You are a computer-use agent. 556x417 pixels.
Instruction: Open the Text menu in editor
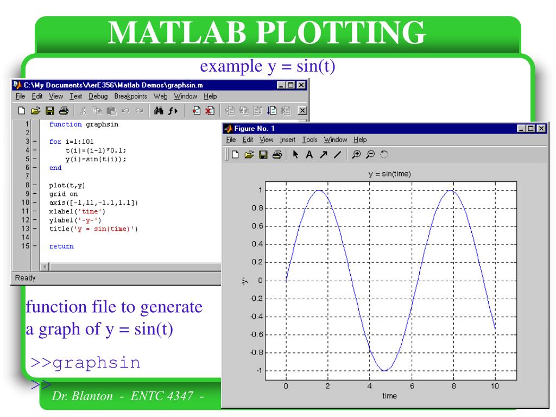coord(75,97)
